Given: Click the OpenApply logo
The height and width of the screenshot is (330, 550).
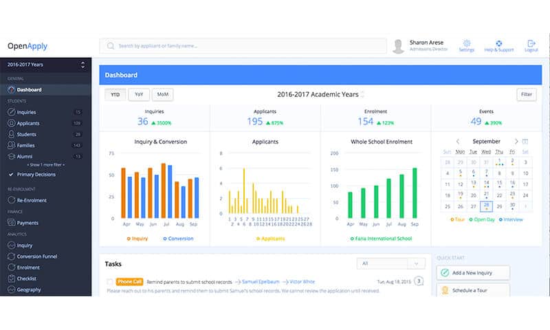Looking at the screenshot, I should [27, 46].
